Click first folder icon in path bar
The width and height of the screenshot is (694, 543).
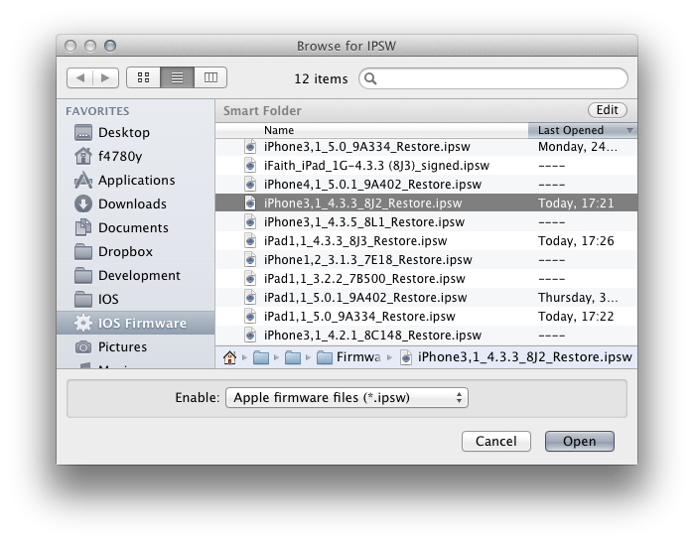coord(261,357)
